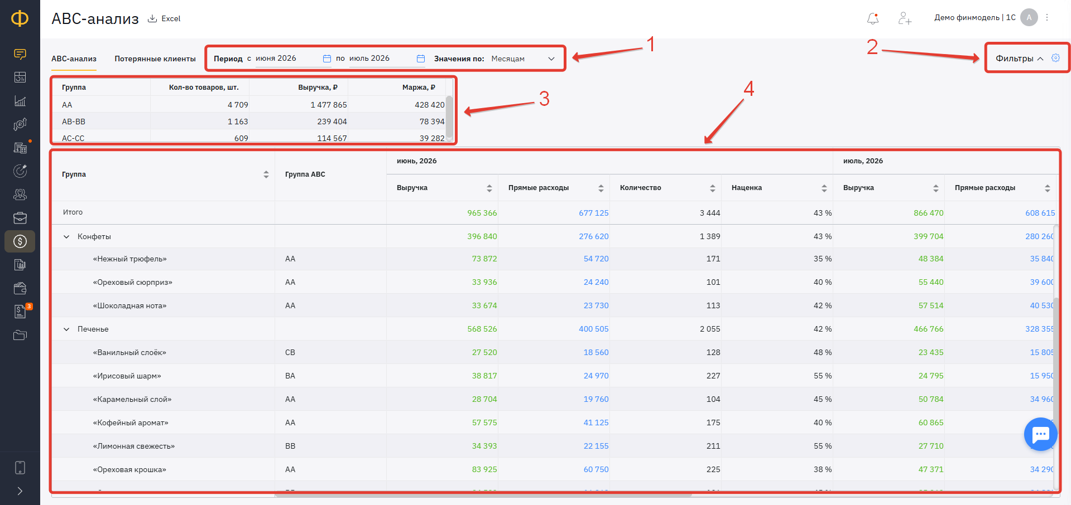Click the add user icon
1071x505 pixels.
pos(905,18)
